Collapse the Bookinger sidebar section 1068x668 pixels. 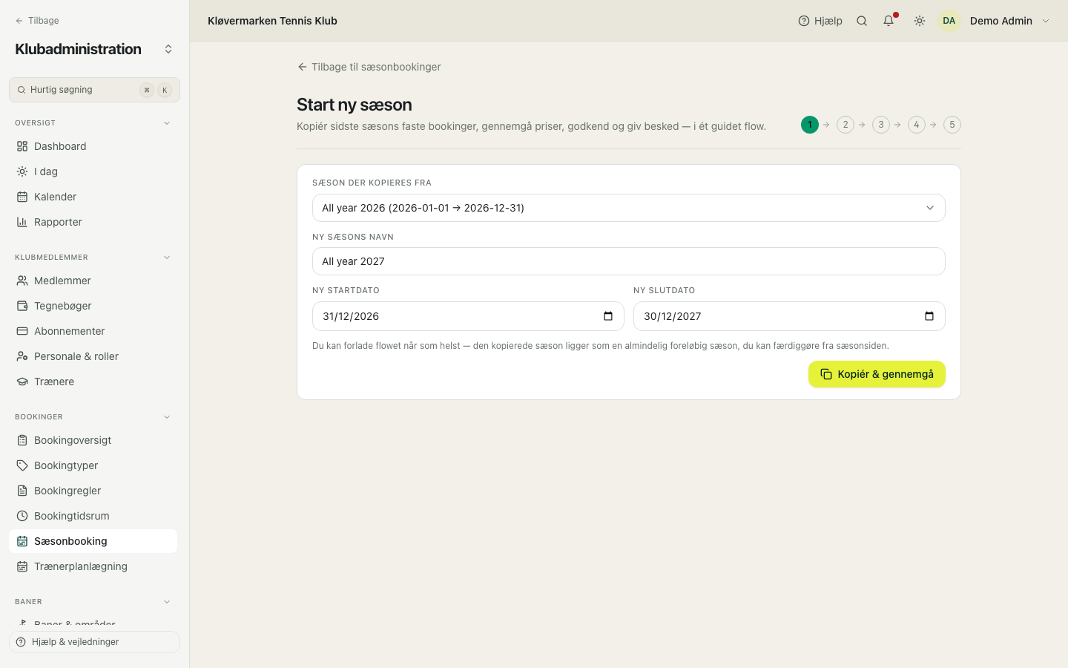pos(167,417)
